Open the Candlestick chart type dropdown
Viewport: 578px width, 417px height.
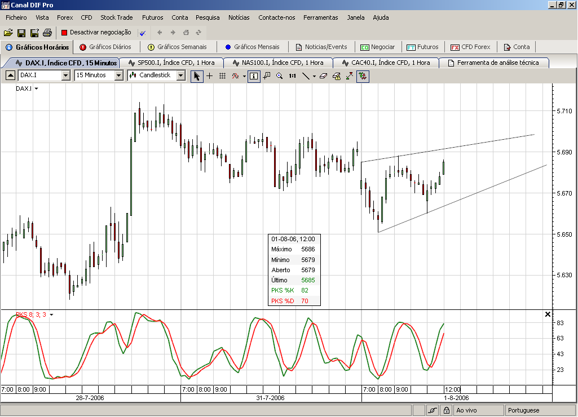[180, 76]
